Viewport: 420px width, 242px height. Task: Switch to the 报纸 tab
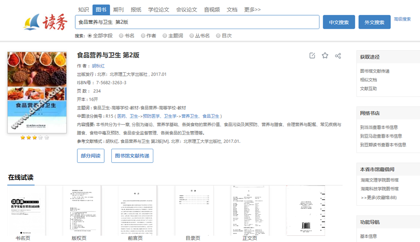tap(136, 10)
